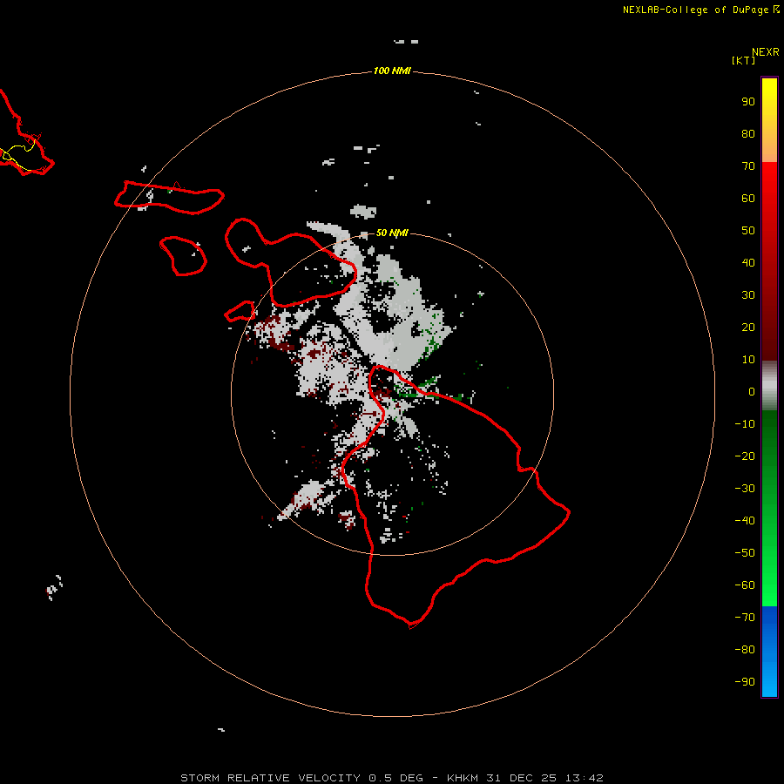Pick the -70 value on velocity scale
This screenshot has width=784, height=784.
pyautogui.click(x=745, y=618)
